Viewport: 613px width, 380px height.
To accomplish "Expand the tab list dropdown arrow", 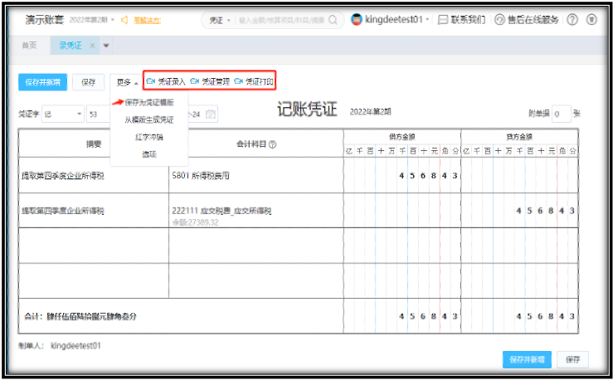I will coord(105,46).
